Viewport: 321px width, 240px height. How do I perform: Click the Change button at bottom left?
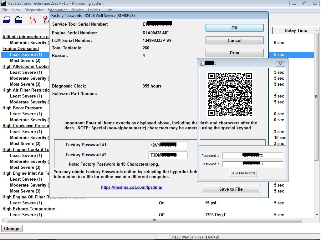[12, 228]
